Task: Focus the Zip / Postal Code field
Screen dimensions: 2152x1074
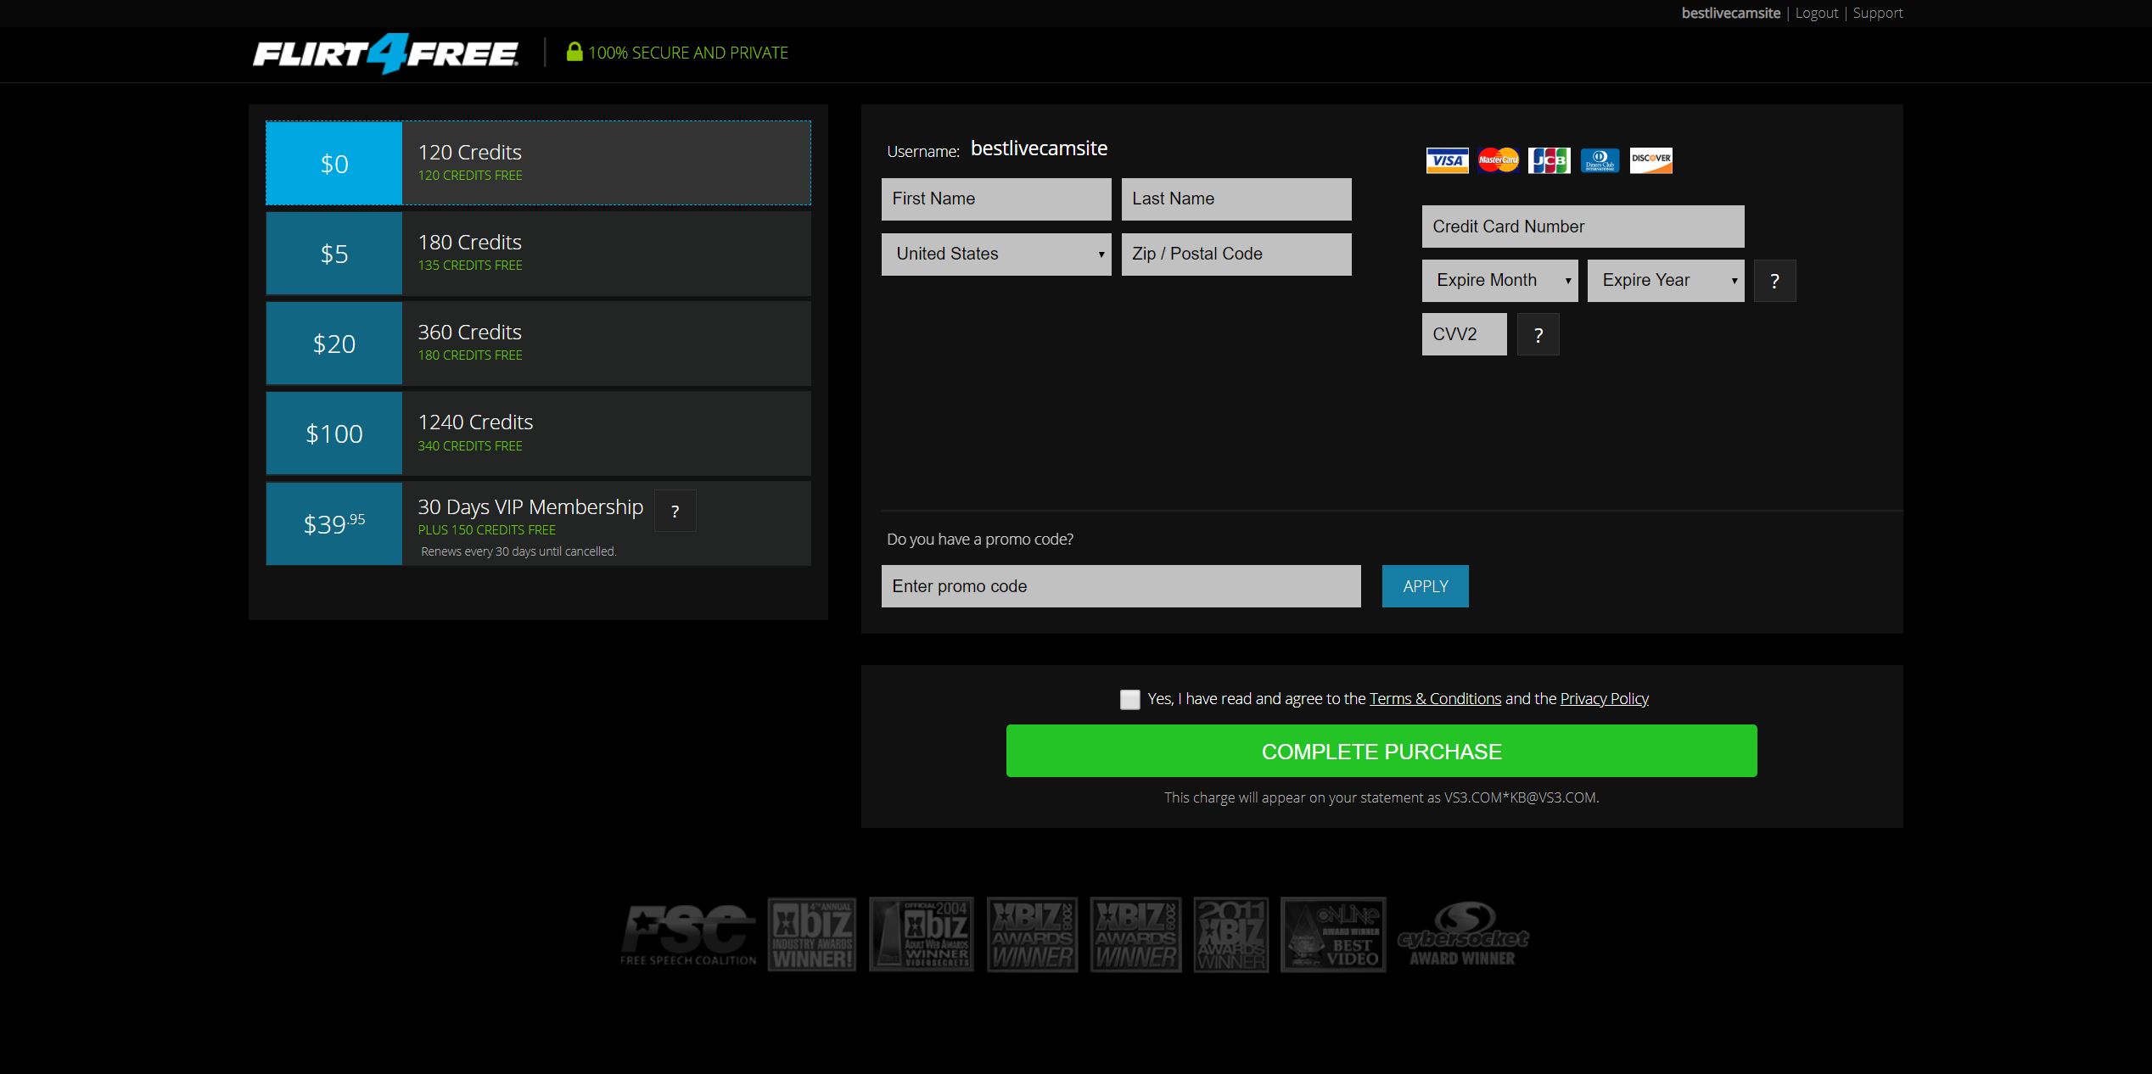Action: coord(1236,255)
